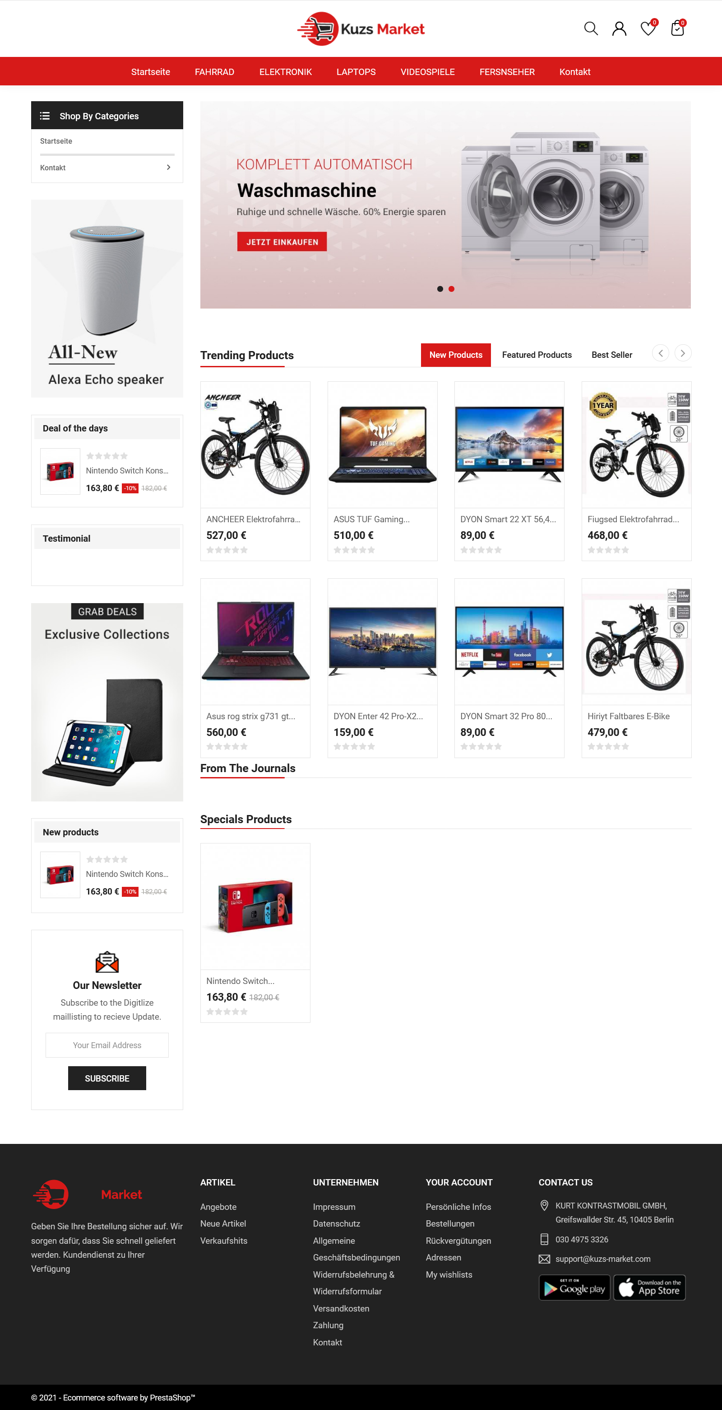Switch to the Best Seller tab
The height and width of the screenshot is (1410, 722).
coord(611,355)
